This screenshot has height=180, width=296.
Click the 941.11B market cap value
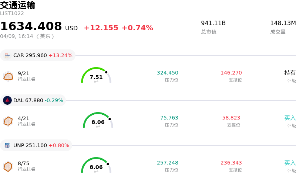[x=213, y=23]
